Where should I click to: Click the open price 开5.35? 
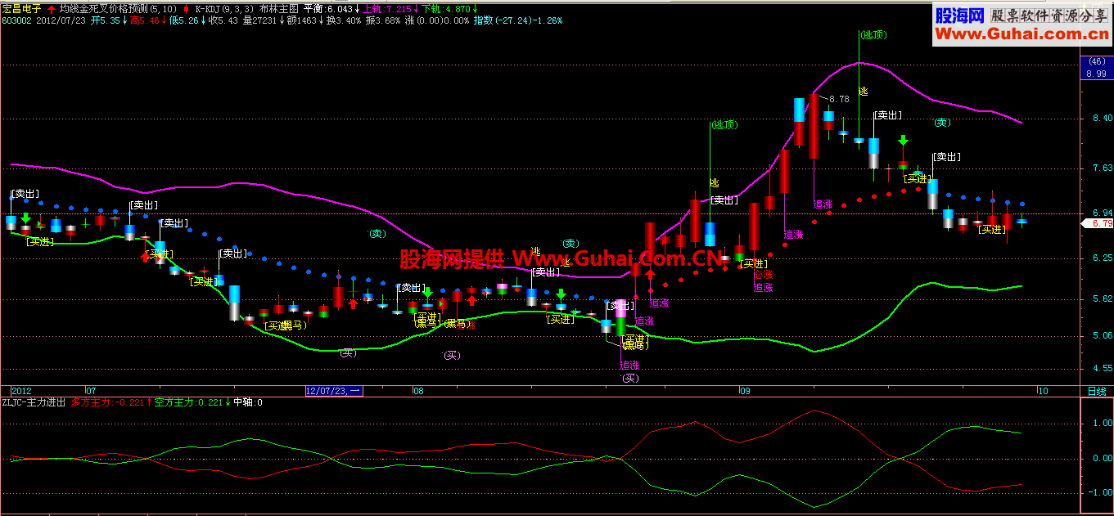pos(106,20)
